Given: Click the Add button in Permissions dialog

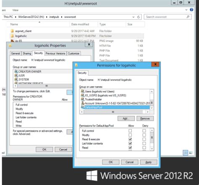Looking at the screenshot, I should click(126, 118).
